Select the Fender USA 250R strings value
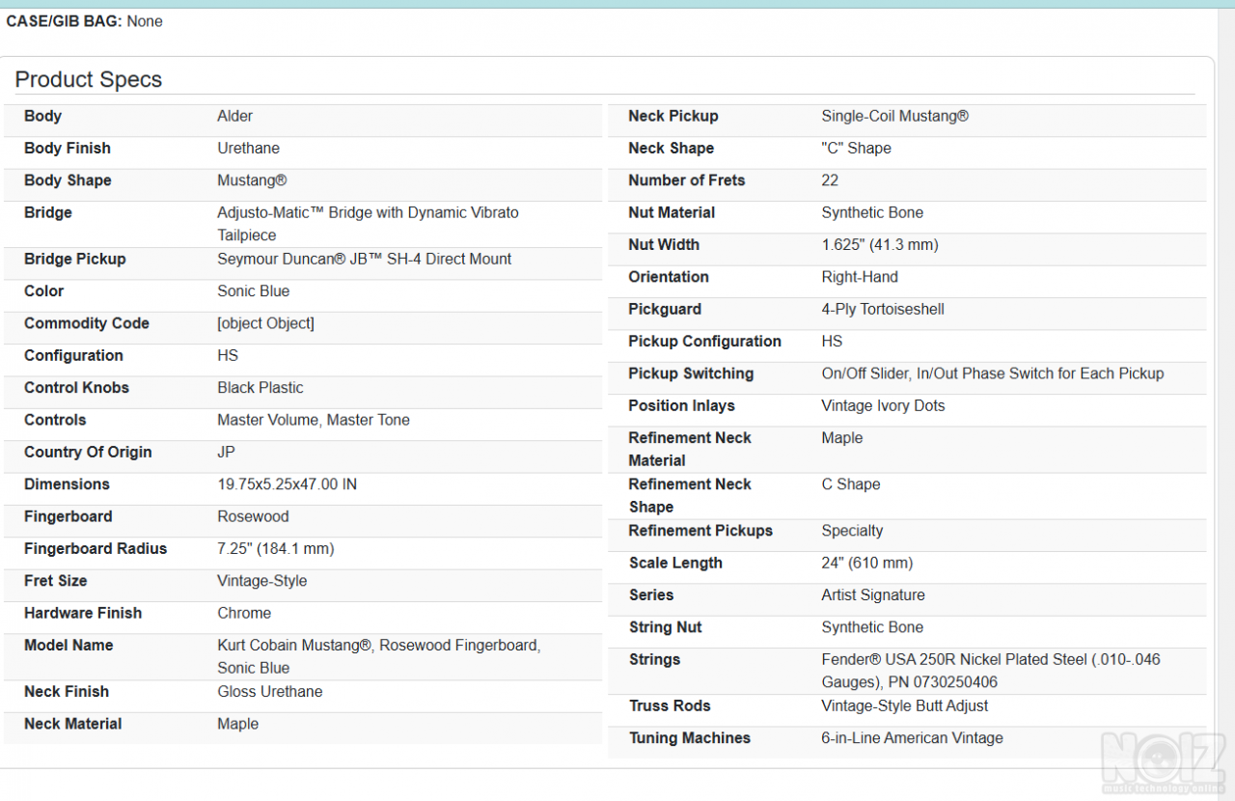This screenshot has height=801, width=1235. click(990, 671)
